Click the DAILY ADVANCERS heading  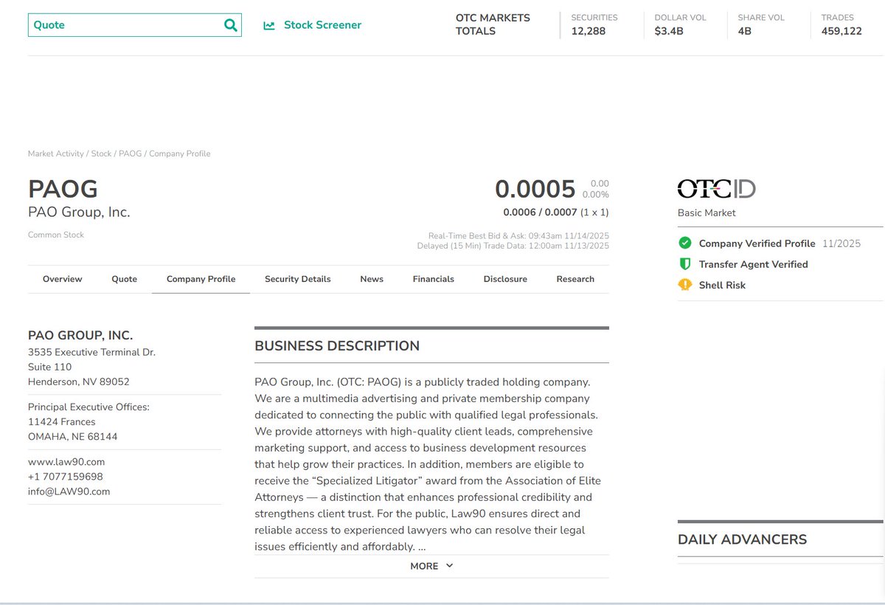tap(742, 539)
